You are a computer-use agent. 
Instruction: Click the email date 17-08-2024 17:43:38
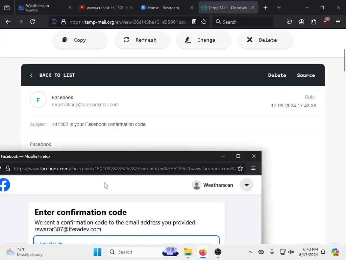coord(294,106)
